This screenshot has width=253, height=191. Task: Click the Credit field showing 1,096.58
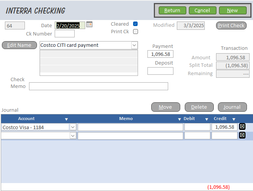coord(224,127)
